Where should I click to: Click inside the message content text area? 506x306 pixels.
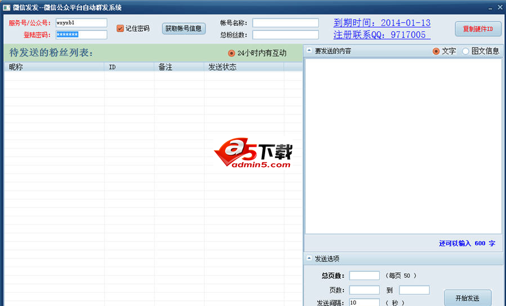tap(404, 146)
